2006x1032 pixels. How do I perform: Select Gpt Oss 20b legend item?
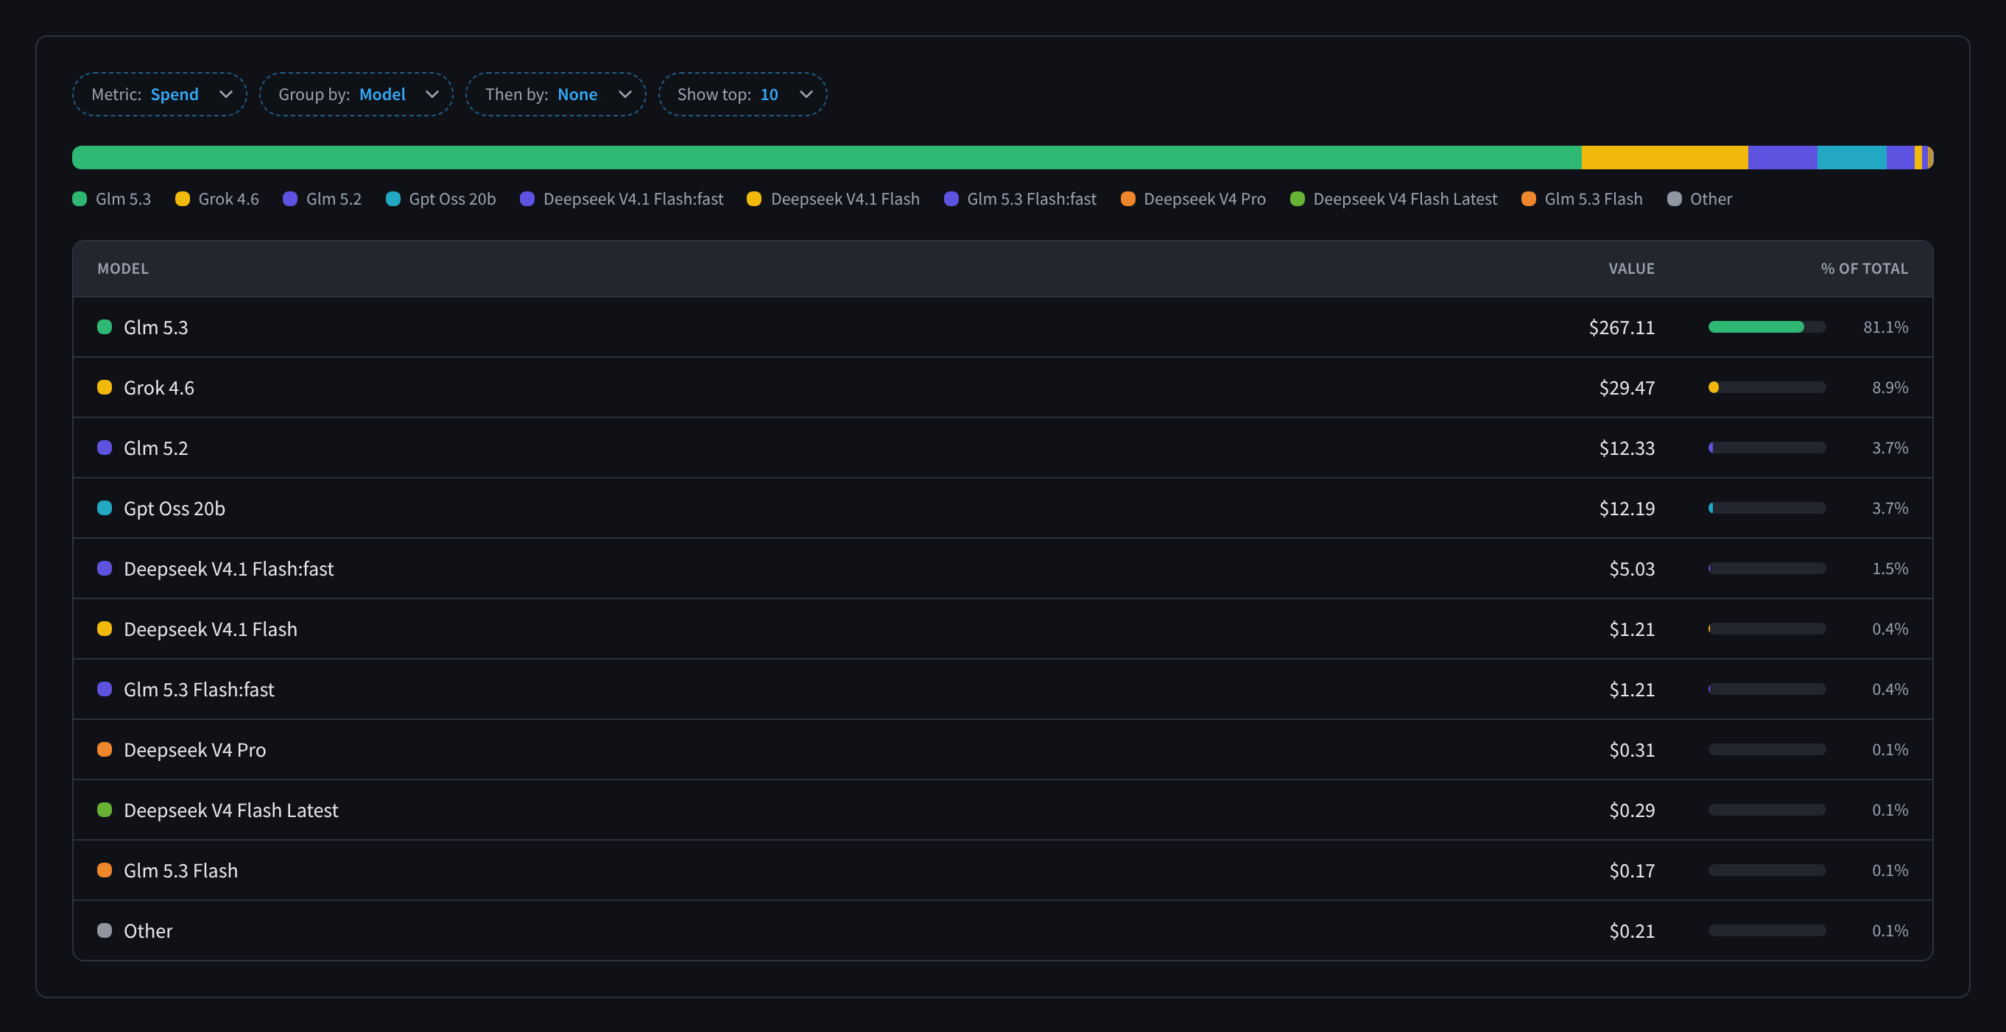(x=441, y=199)
